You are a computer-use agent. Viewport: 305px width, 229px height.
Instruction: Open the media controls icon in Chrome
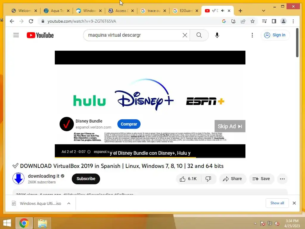click(264, 21)
